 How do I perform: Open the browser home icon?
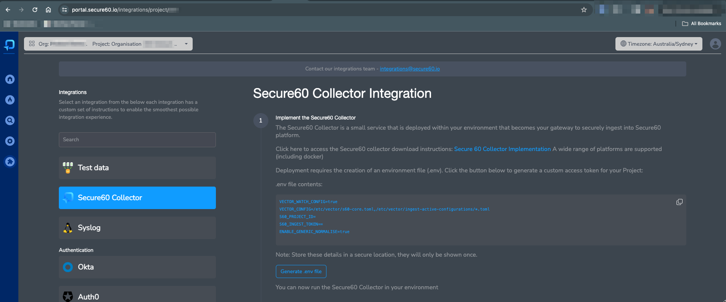pos(48,10)
